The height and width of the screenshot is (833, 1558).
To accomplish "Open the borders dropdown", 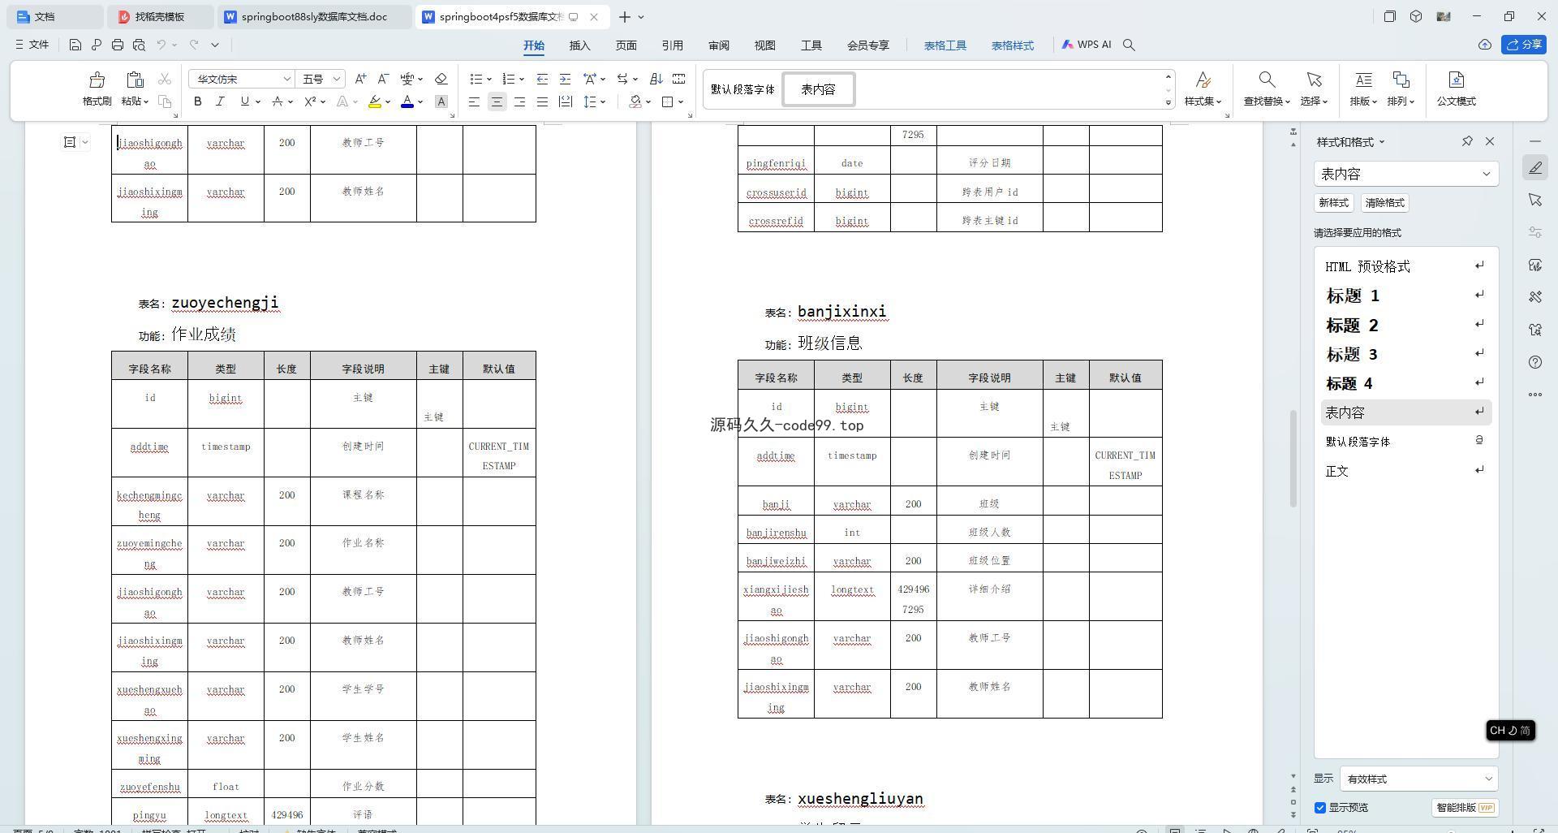I will 680,101.
